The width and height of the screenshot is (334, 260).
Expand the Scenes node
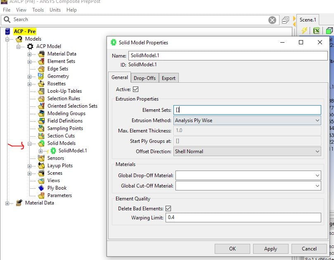(x=29, y=174)
